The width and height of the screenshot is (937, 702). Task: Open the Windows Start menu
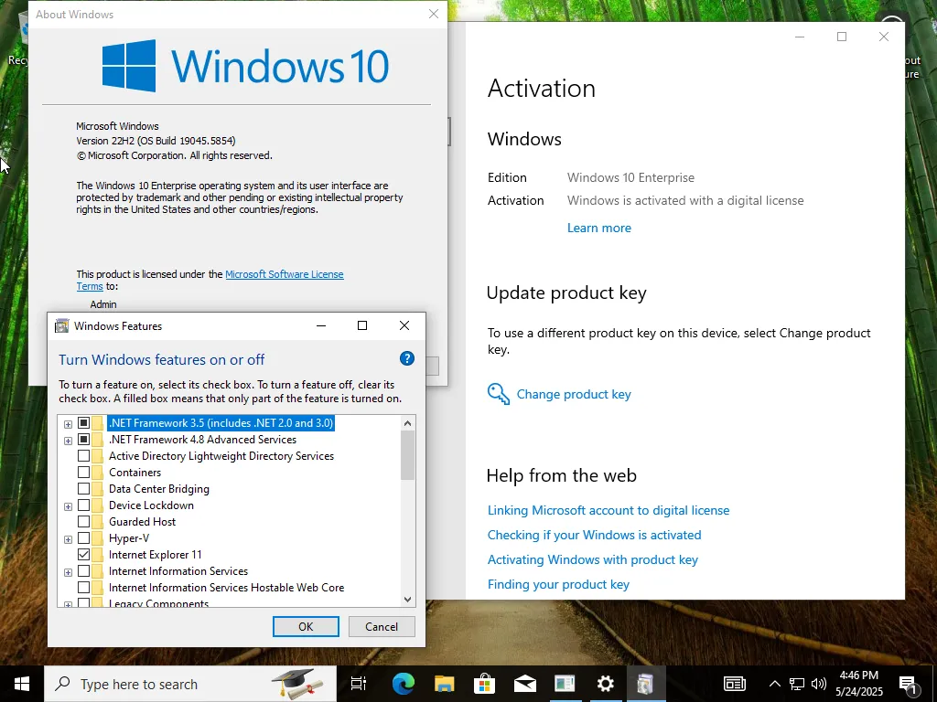(x=22, y=684)
